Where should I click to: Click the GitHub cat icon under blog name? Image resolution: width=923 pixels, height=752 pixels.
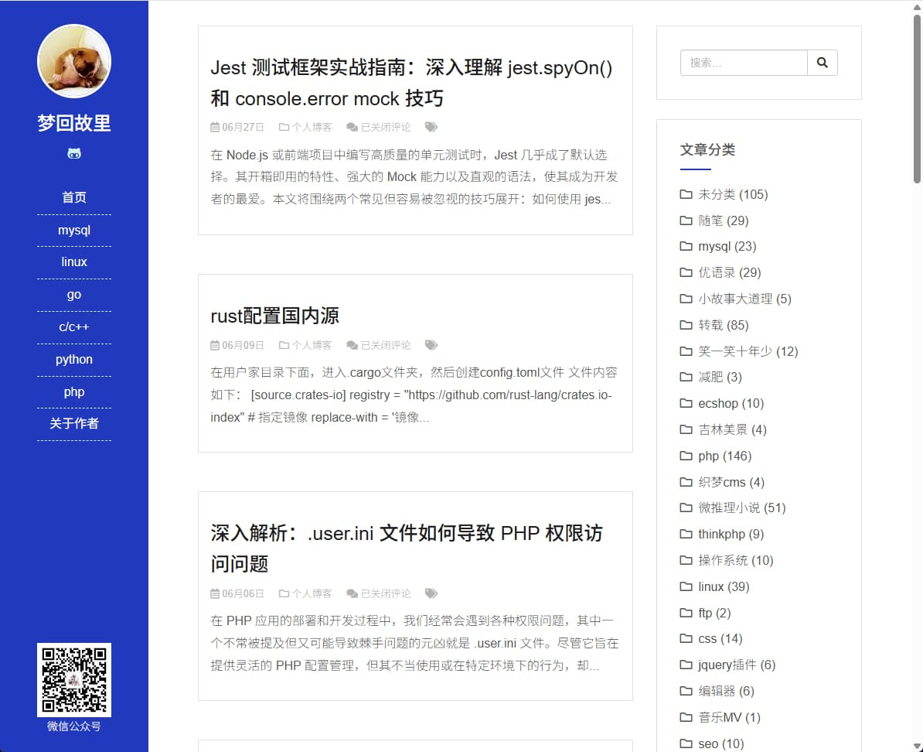(74, 154)
